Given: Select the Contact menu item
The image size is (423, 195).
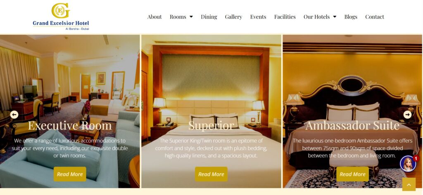Looking at the screenshot, I should (375, 17).
